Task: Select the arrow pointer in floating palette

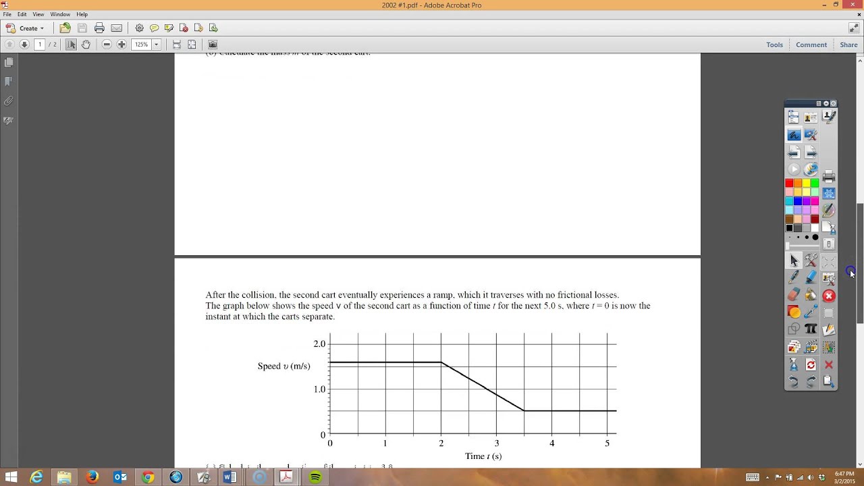Action: pyautogui.click(x=794, y=261)
